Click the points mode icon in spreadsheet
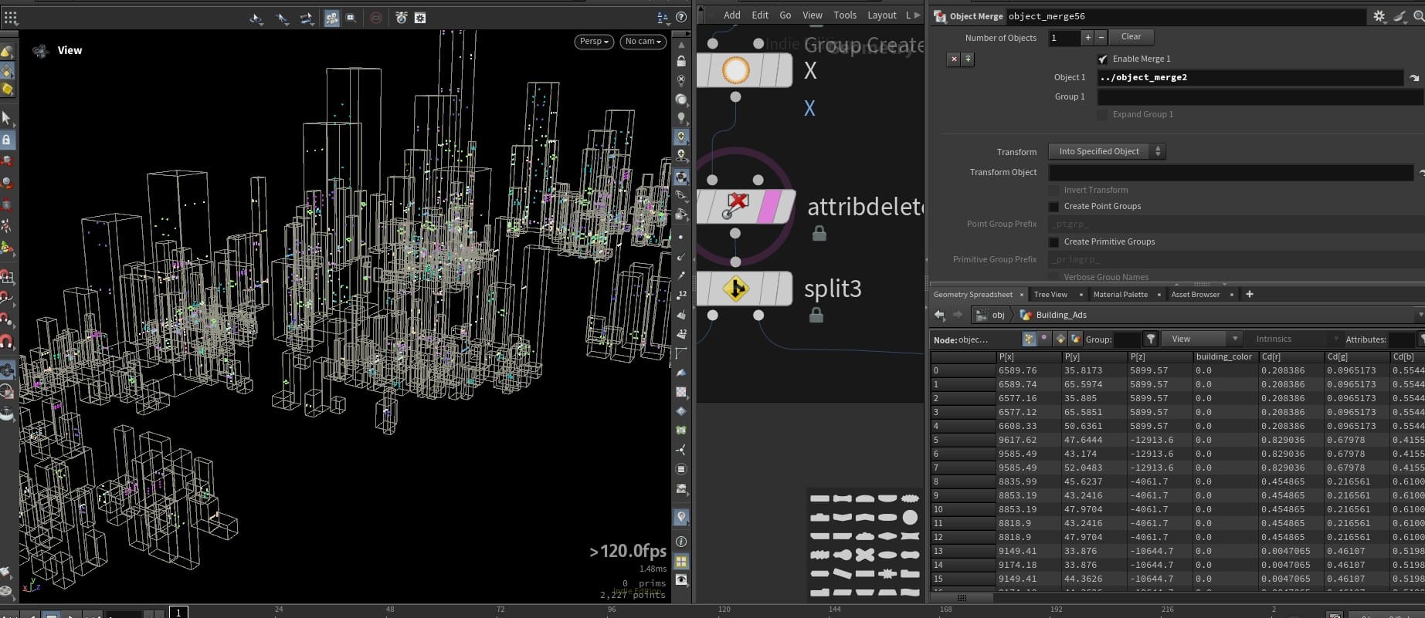Viewport: 1425px width, 618px height. pos(1029,339)
